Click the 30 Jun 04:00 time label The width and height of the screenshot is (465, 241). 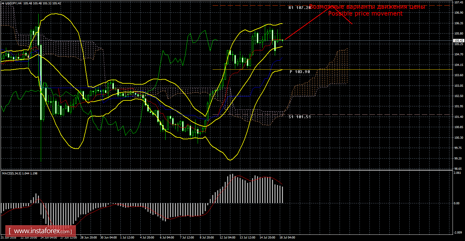coord(109,238)
